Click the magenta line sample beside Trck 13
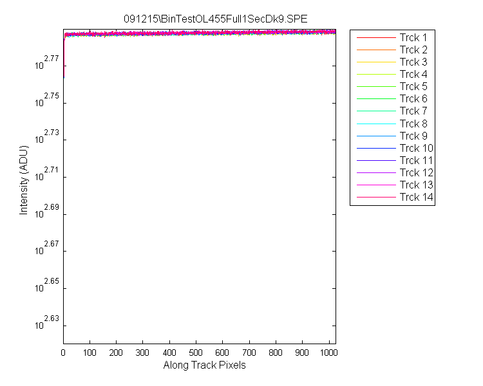 376,185
